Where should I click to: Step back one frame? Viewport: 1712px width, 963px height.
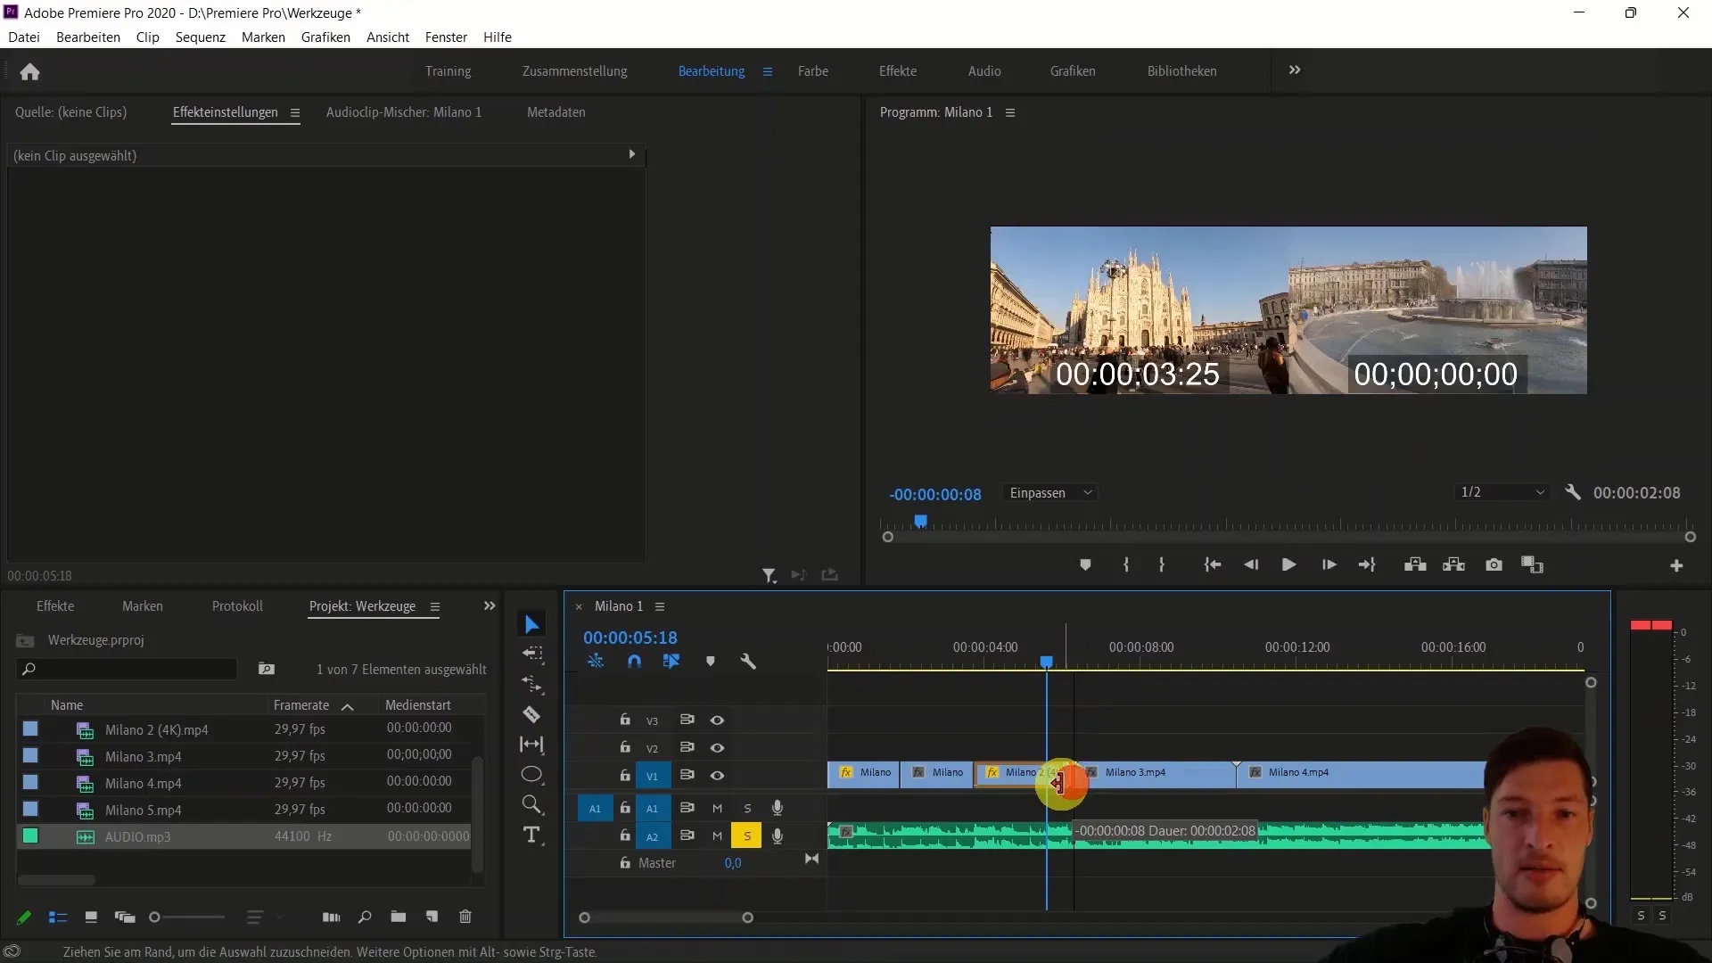1251,565
